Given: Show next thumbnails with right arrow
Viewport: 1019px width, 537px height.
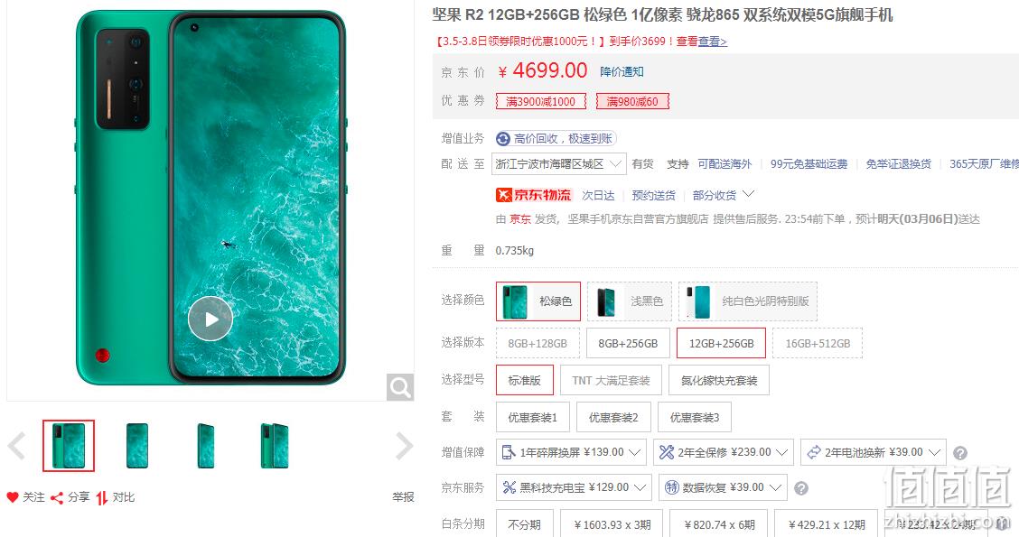Looking at the screenshot, I should point(404,446).
